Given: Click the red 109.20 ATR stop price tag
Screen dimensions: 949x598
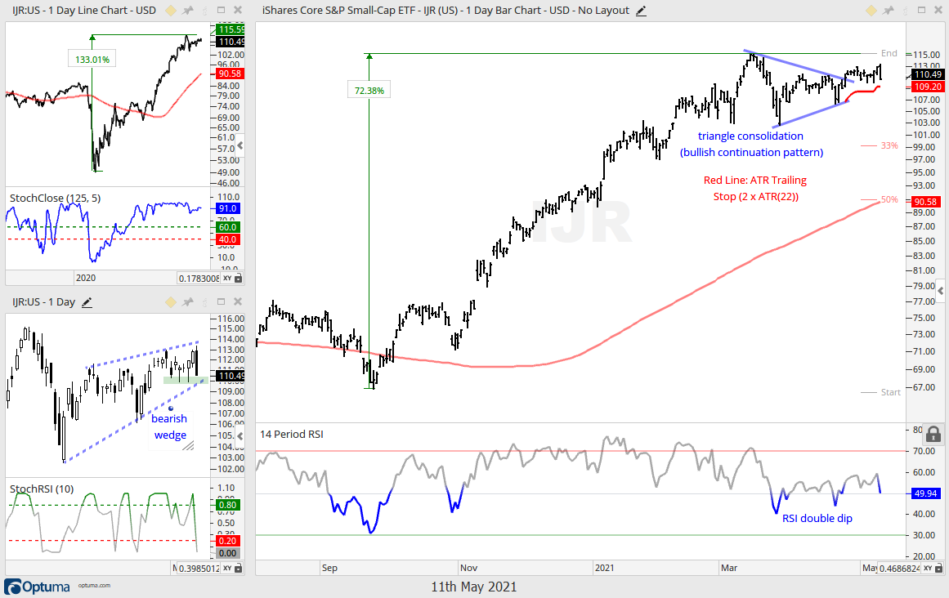Looking at the screenshot, I should coord(927,87).
